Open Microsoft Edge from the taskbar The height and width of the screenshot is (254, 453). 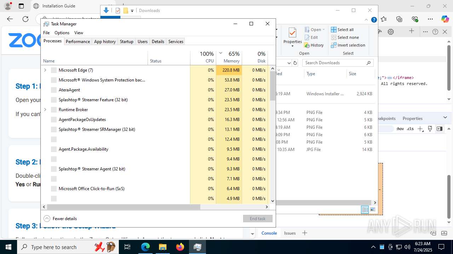145,247
